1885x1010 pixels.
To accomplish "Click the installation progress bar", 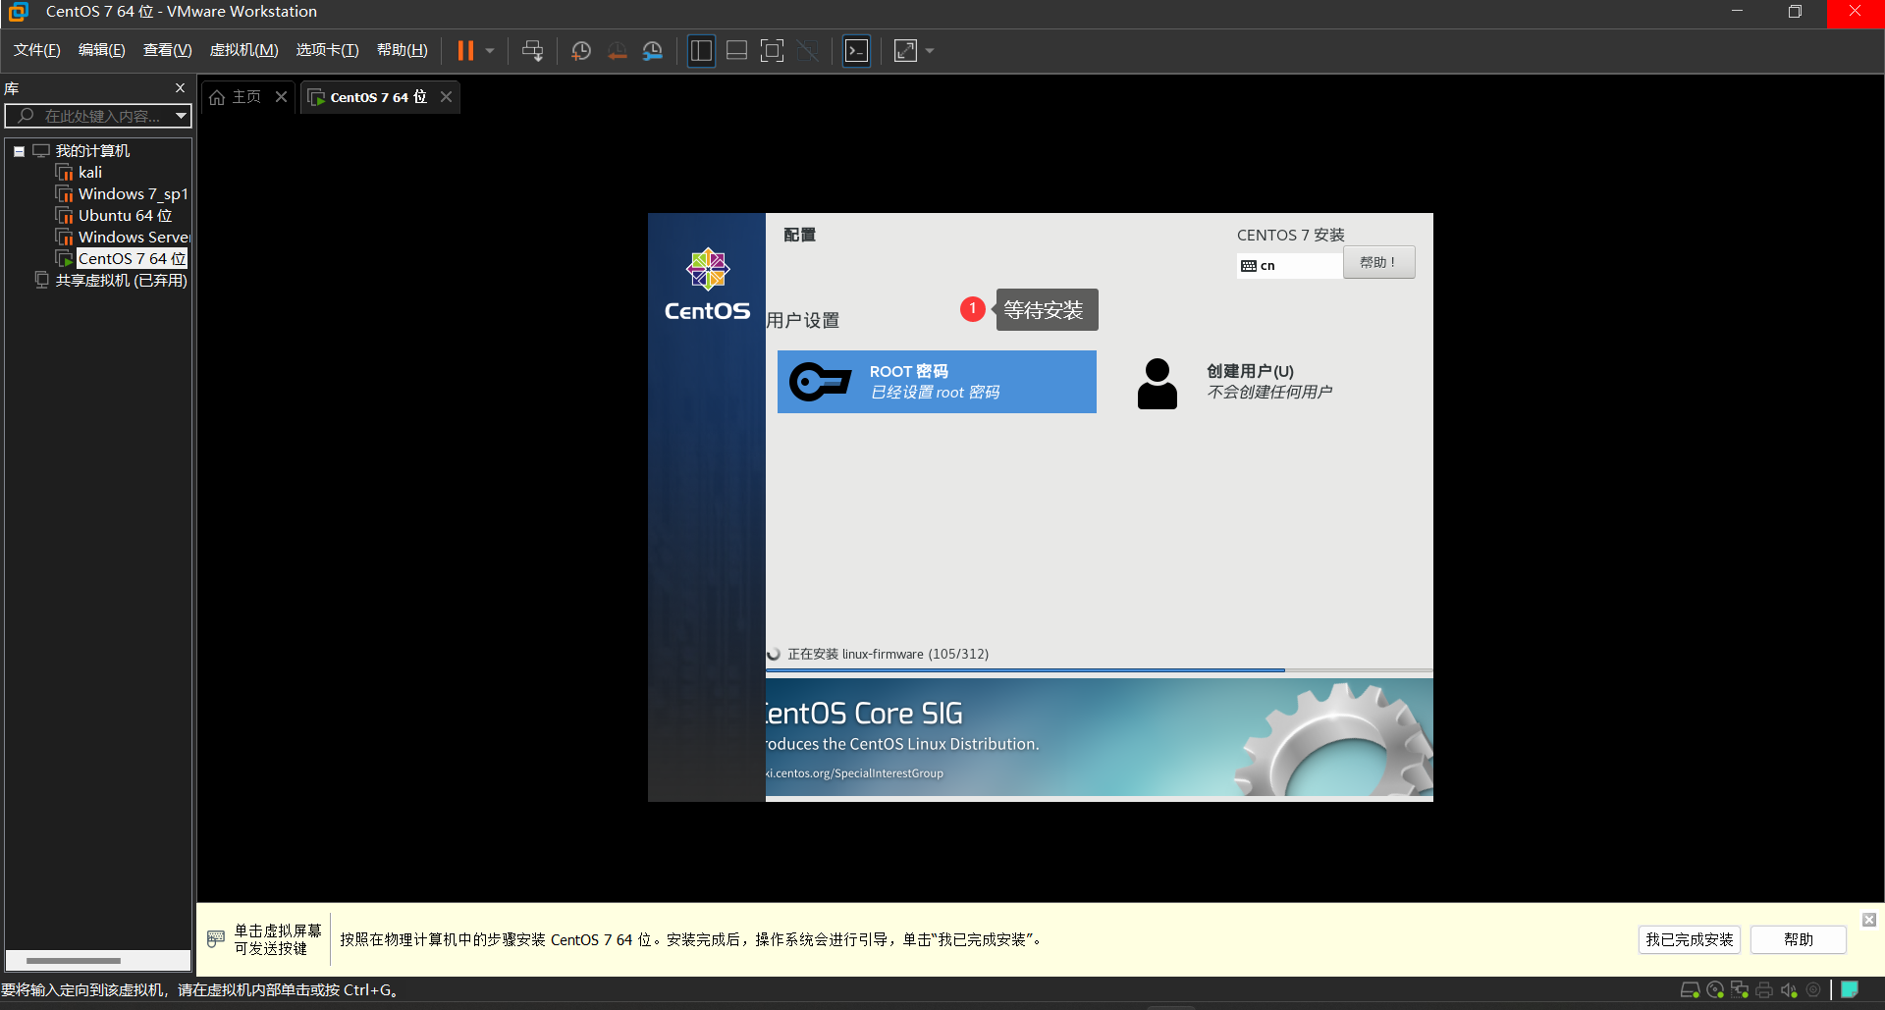I will coord(1099,670).
